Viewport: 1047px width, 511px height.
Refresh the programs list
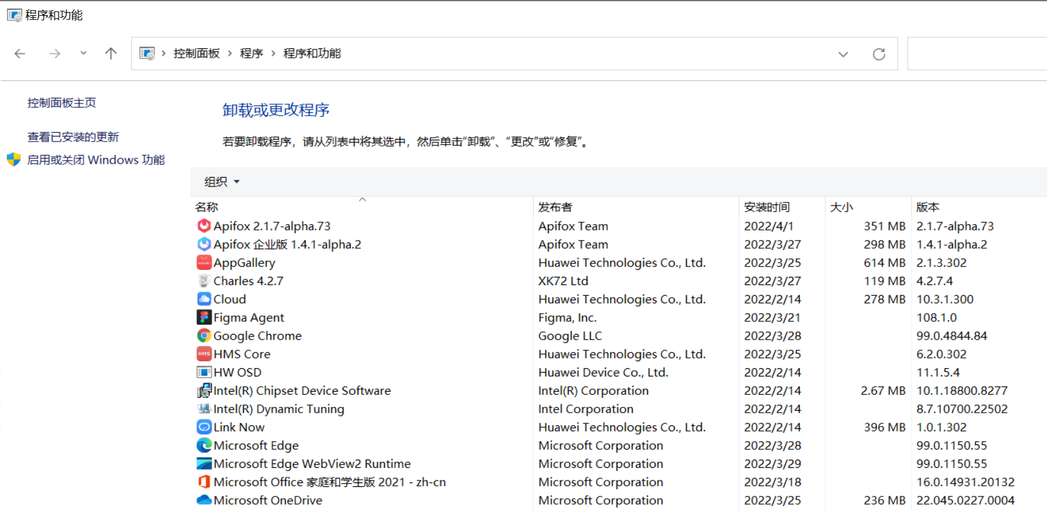(879, 54)
